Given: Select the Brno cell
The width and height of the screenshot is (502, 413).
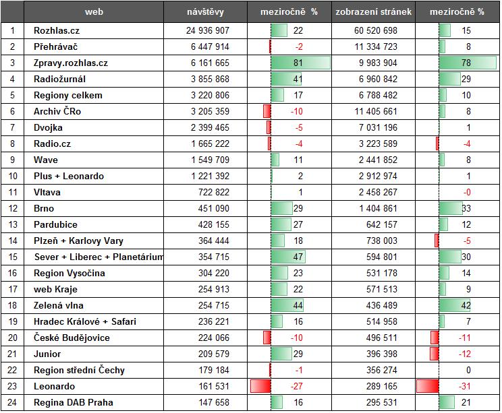Looking at the screenshot, I should [x=94, y=208].
